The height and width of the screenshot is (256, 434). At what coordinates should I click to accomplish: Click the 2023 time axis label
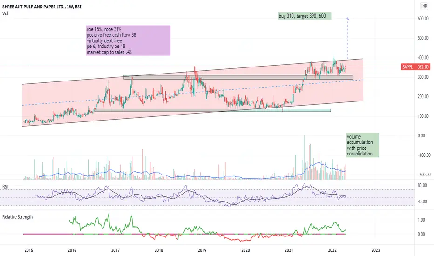pos(376,250)
